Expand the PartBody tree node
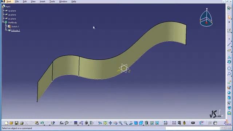Viewport: 233px width, 131px height. tap(3, 22)
